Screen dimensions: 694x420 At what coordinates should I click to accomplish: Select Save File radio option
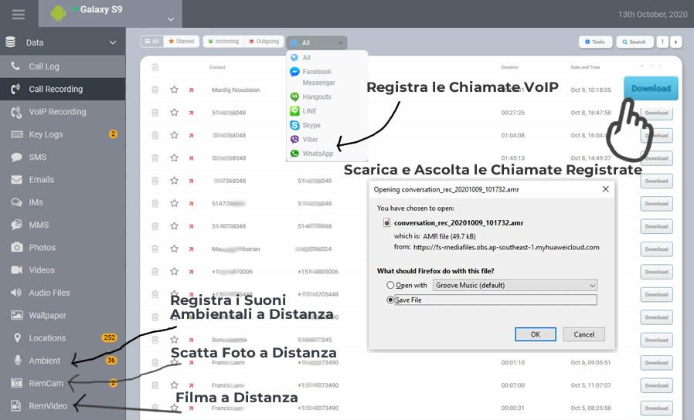click(x=390, y=300)
